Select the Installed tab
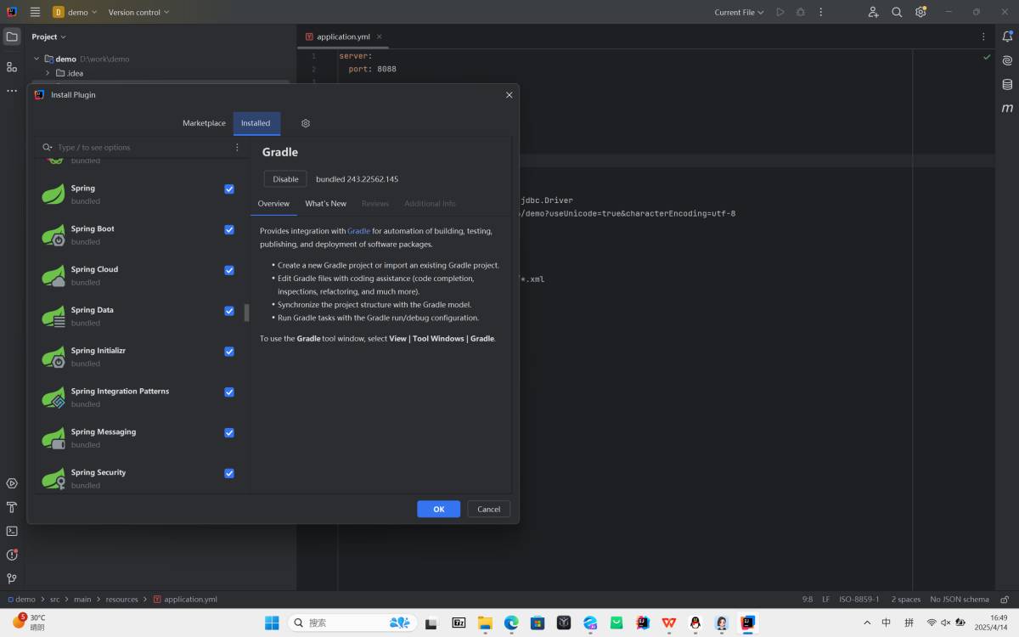The image size is (1019, 637). (256, 123)
